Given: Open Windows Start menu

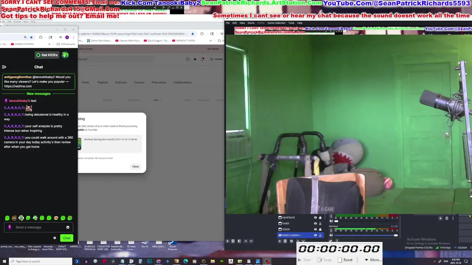Looking at the screenshot, I should tap(4, 261).
